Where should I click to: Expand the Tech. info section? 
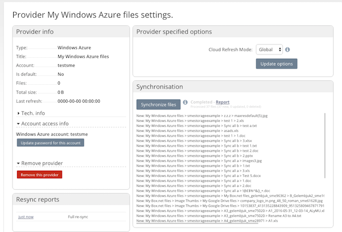tap(33, 113)
